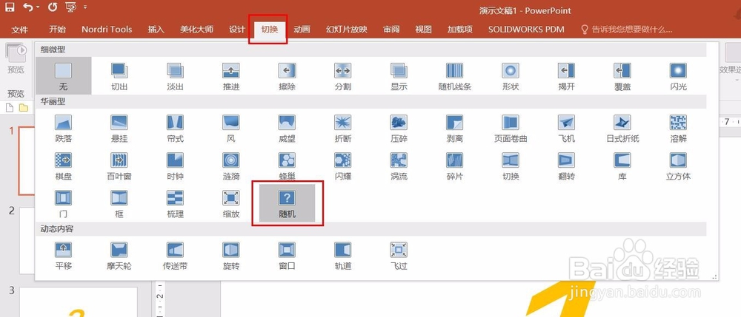This screenshot has height=317, width=741.
Task: Select the 分割 split transition
Action: point(342,76)
